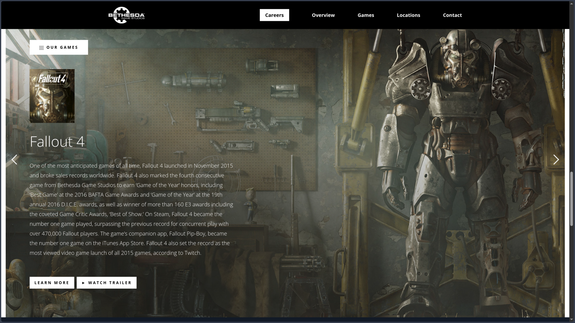
Task: Open the Locations nav item
Action: click(408, 15)
